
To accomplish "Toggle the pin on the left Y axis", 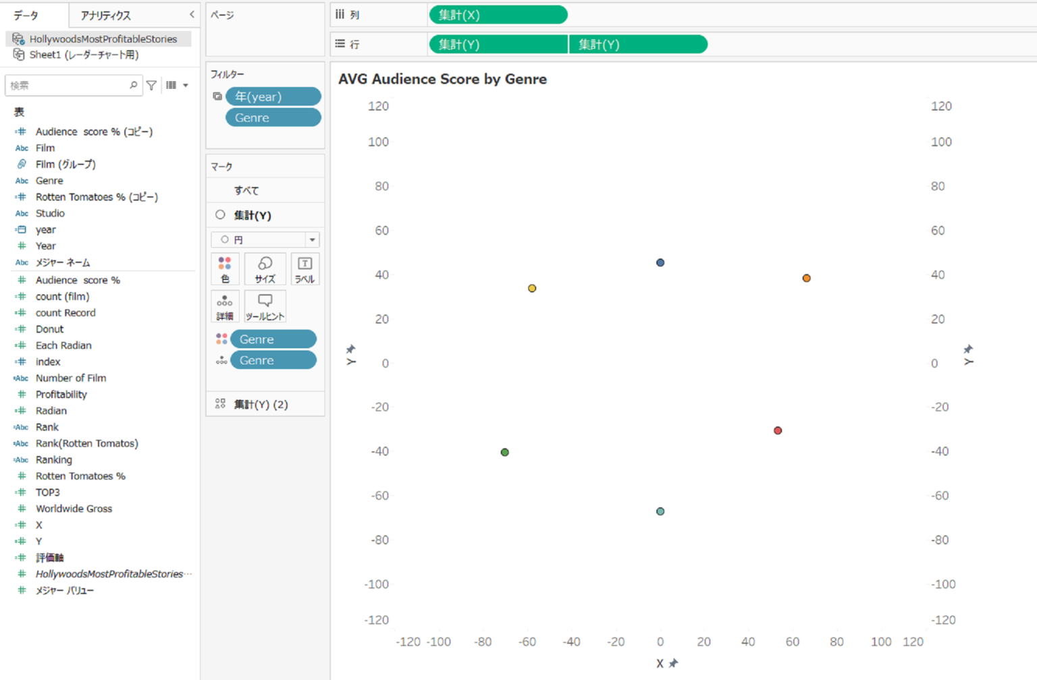I will click(350, 349).
